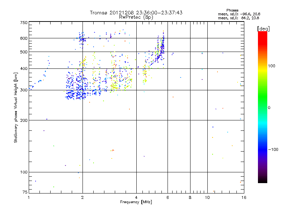Click the 'mean, sd,X: 84.2, 23.8' line
Viewport: 287px width, 215px height.
pyautogui.click(x=239, y=18)
